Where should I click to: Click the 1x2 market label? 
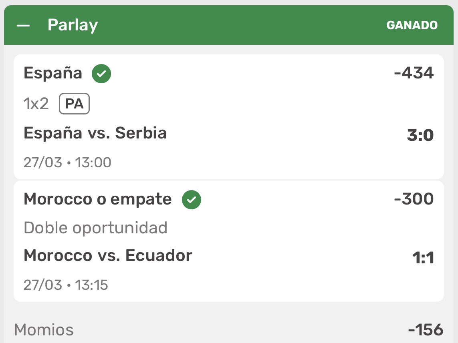click(x=36, y=104)
